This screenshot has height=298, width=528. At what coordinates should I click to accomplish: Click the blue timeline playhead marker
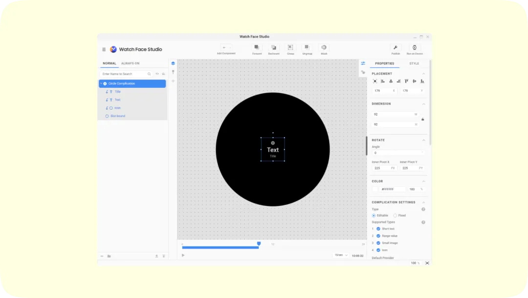tap(259, 243)
